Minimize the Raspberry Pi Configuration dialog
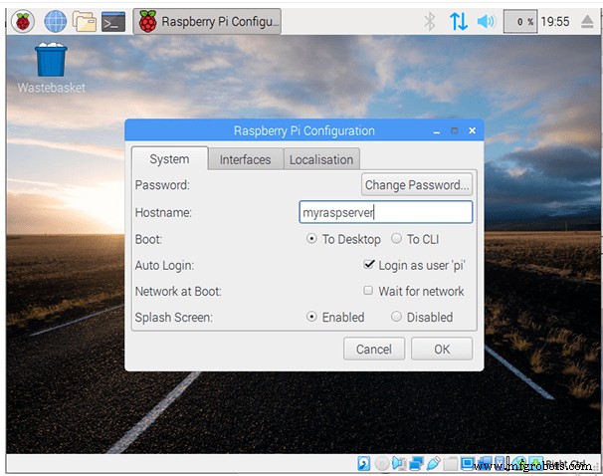The height and width of the screenshot is (476, 603). coord(437,131)
